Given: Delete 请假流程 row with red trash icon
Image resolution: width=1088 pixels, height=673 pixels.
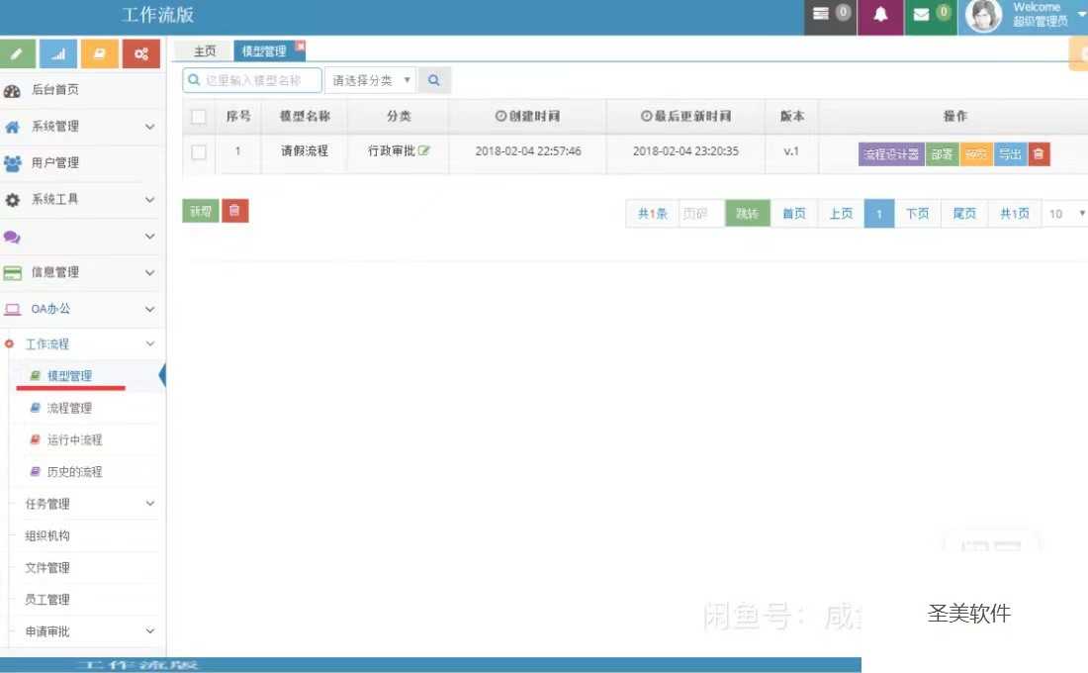Looking at the screenshot, I should pyautogui.click(x=1039, y=154).
